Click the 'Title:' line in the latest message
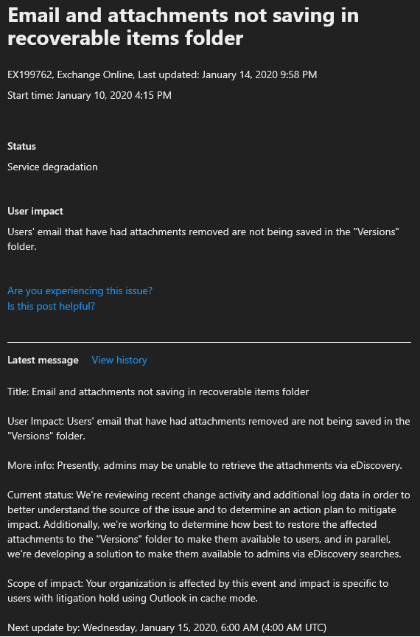The height and width of the screenshot is (637, 420). [158, 392]
